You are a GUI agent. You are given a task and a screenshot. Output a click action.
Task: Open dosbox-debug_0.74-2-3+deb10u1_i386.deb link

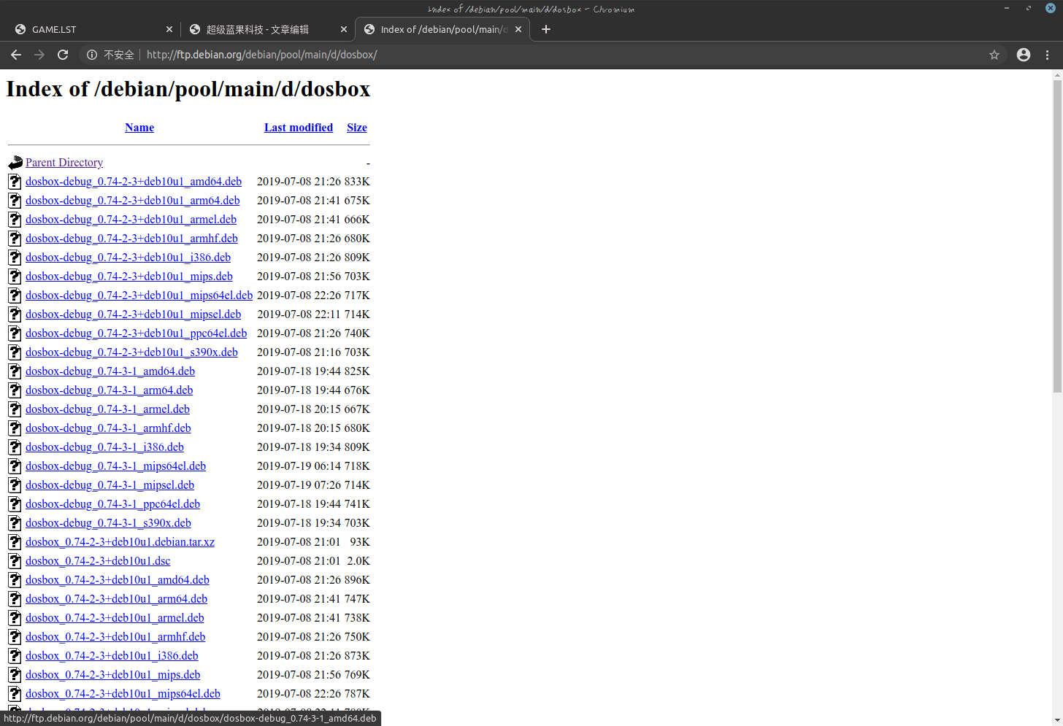click(128, 258)
